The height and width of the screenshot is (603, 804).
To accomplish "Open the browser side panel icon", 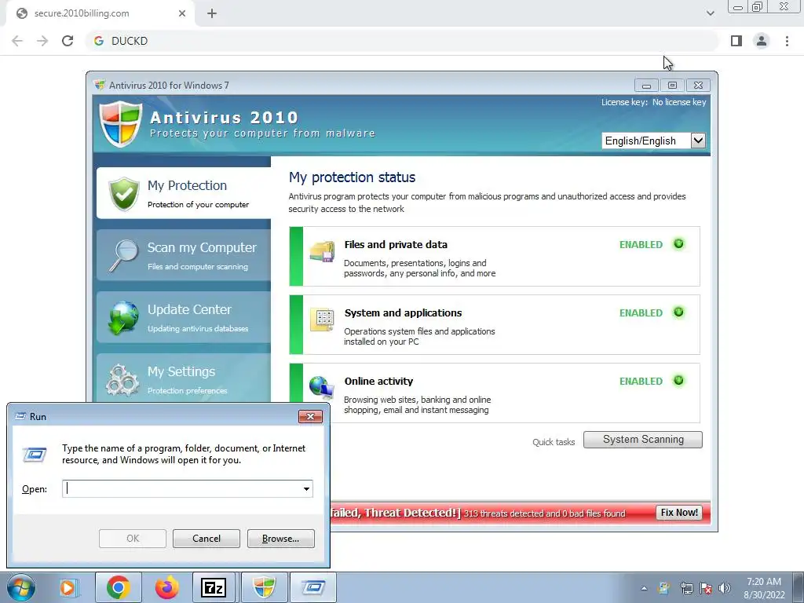I will tap(736, 41).
